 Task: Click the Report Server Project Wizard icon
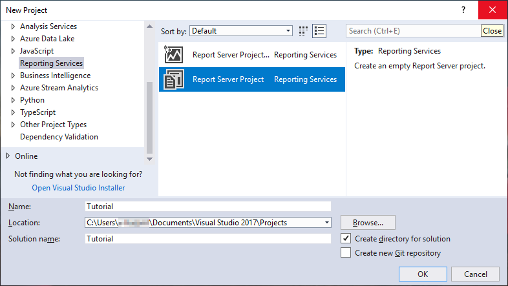pyautogui.click(x=173, y=54)
